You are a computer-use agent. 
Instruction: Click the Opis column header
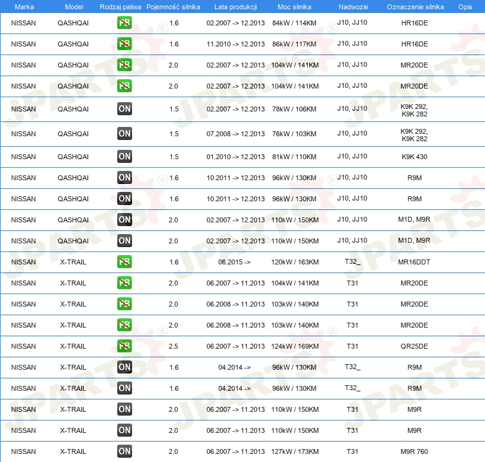(x=465, y=7)
